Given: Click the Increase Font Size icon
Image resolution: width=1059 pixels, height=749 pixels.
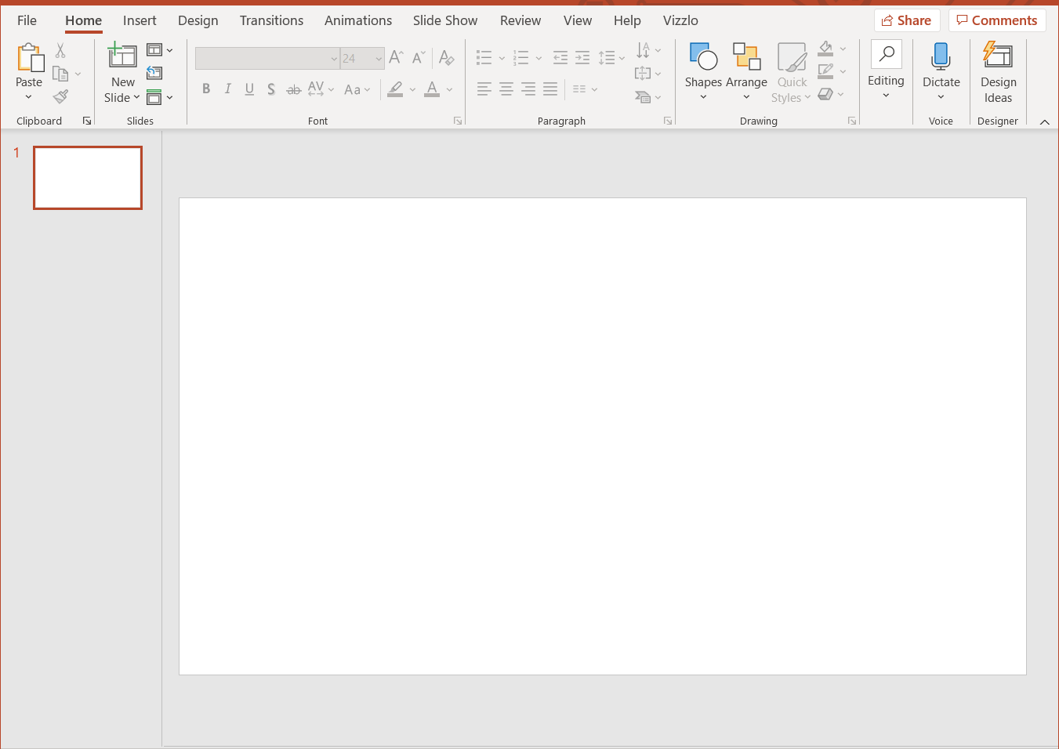Looking at the screenshot, I should tap(395, 56).
